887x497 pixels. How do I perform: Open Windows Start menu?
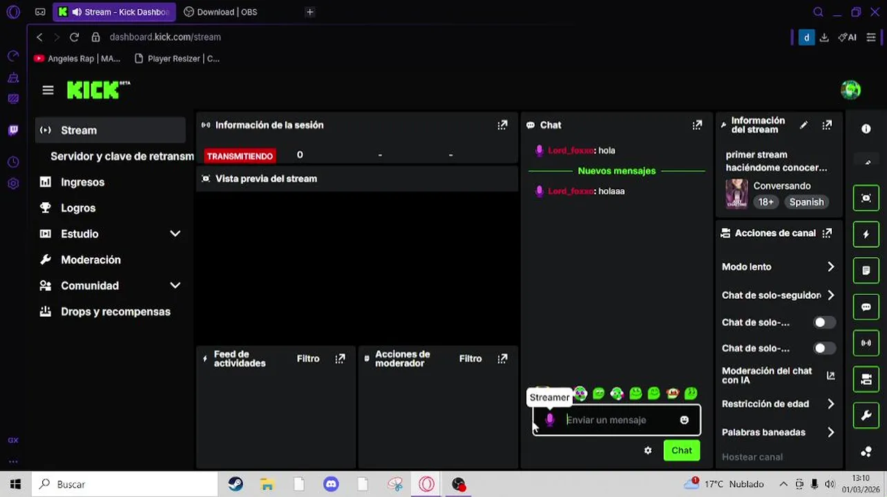[15, 484]
